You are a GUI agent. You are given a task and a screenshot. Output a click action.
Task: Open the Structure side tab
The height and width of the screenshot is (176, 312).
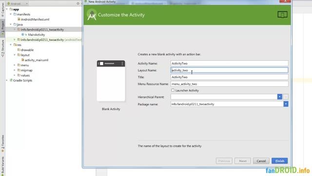(x=2, y=48)
